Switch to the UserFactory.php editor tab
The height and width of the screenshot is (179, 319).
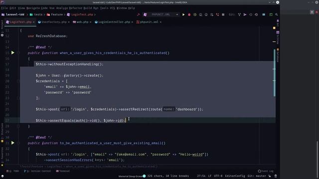click(54, 22)
